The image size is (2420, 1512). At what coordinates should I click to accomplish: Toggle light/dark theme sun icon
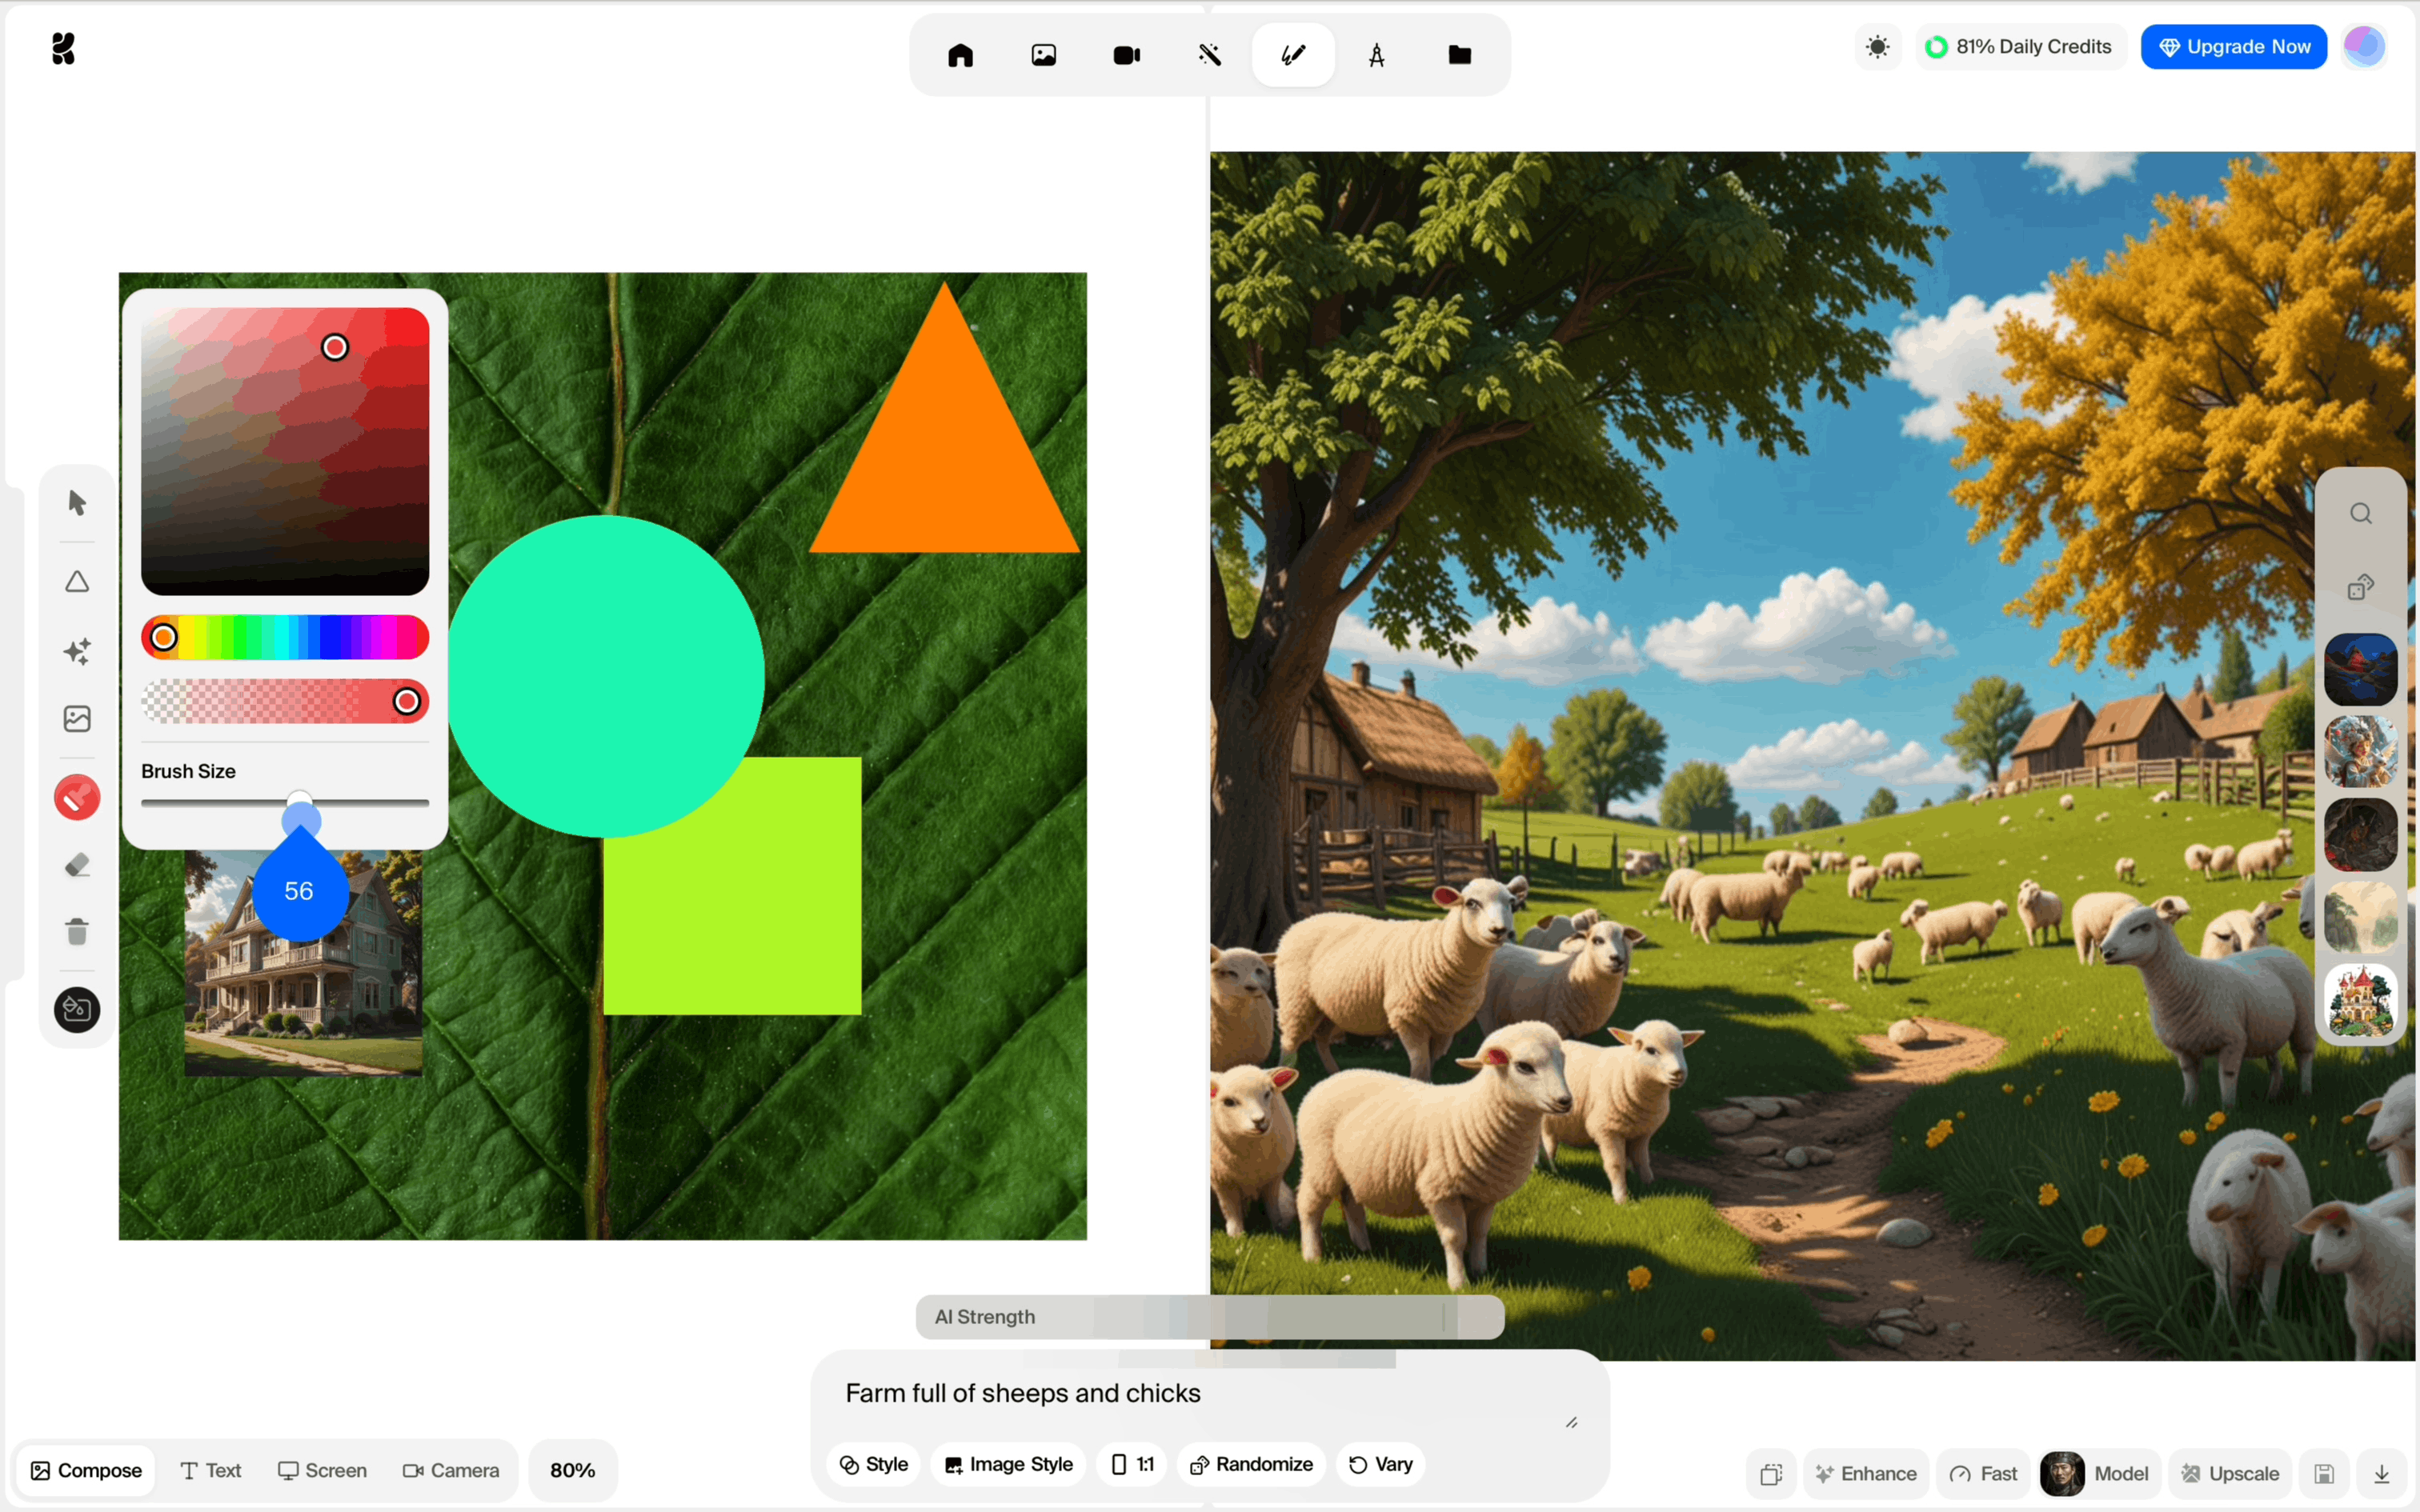point(1877,47)
